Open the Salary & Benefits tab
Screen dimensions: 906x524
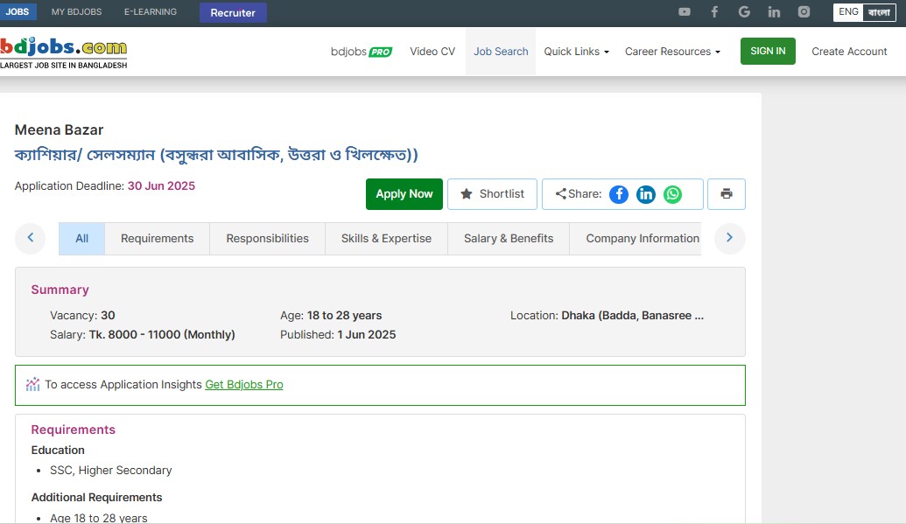509,239
